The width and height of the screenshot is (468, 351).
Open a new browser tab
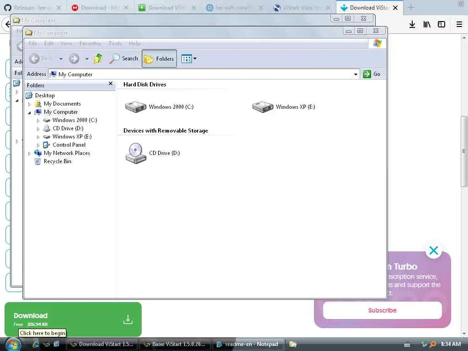(411, 7)
